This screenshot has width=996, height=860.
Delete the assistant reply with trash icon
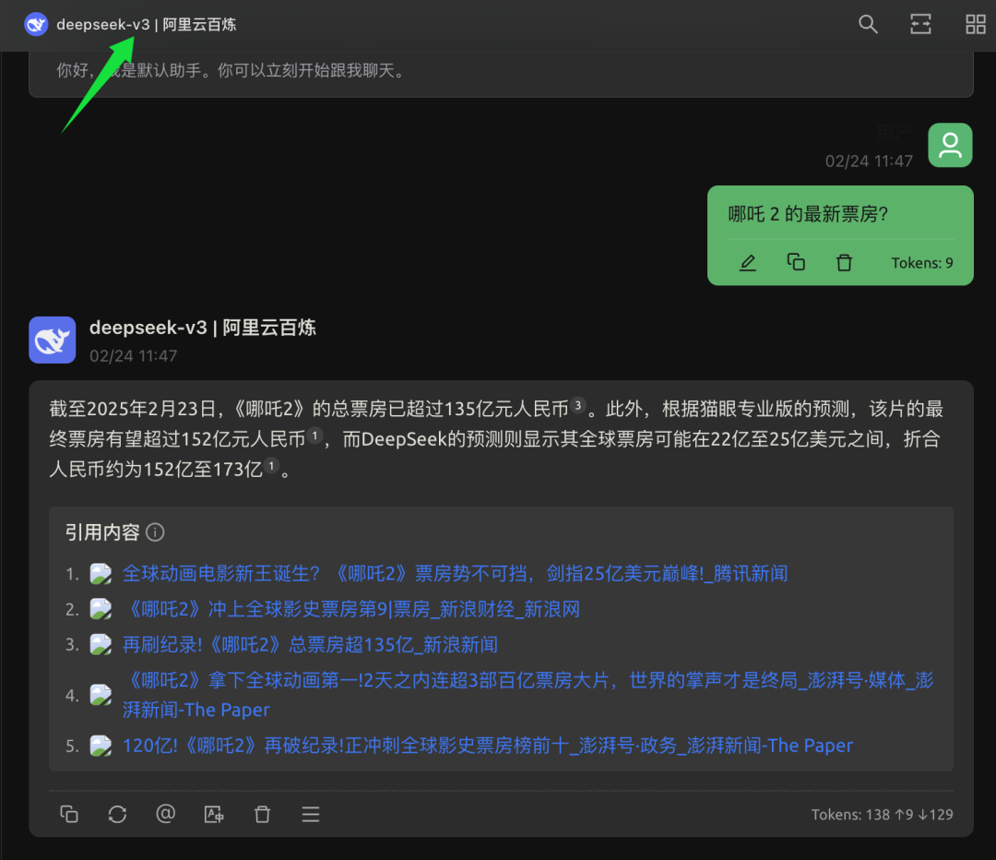pos(262,814)
